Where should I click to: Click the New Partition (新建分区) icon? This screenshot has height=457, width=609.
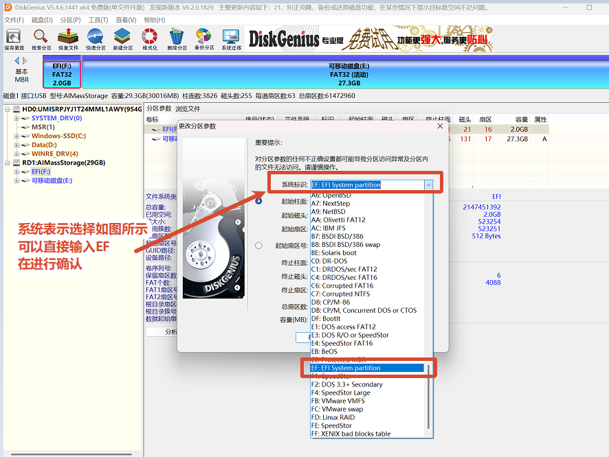coord(123,39)
